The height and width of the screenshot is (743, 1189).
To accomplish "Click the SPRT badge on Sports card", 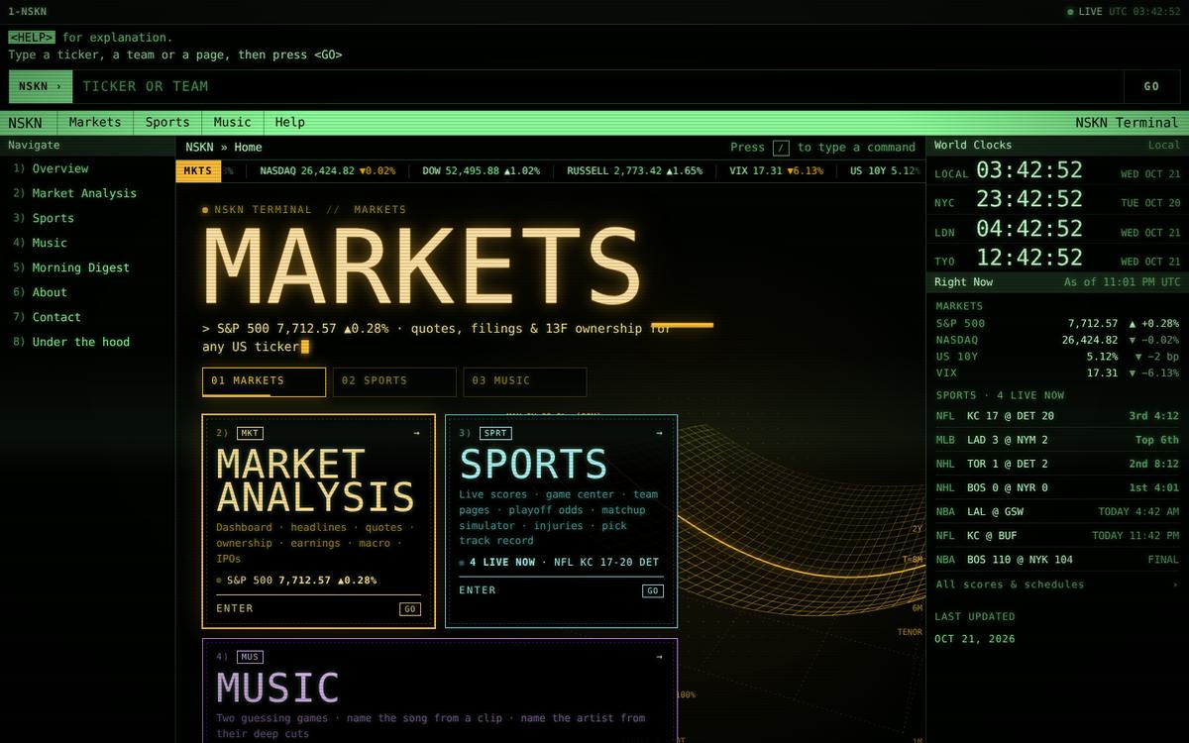I will (x=495, y=433).
